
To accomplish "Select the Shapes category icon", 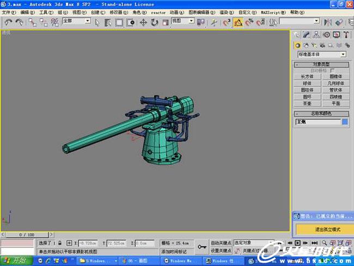I will click(x=306, y=45).
